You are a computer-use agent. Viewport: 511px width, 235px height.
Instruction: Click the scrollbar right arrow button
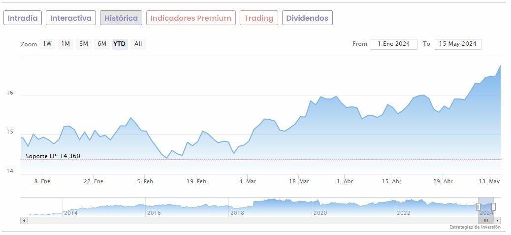tap(498, 220)
